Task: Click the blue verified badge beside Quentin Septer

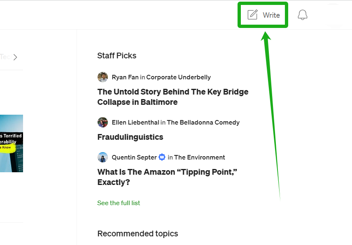Action: tap(162, 157)
